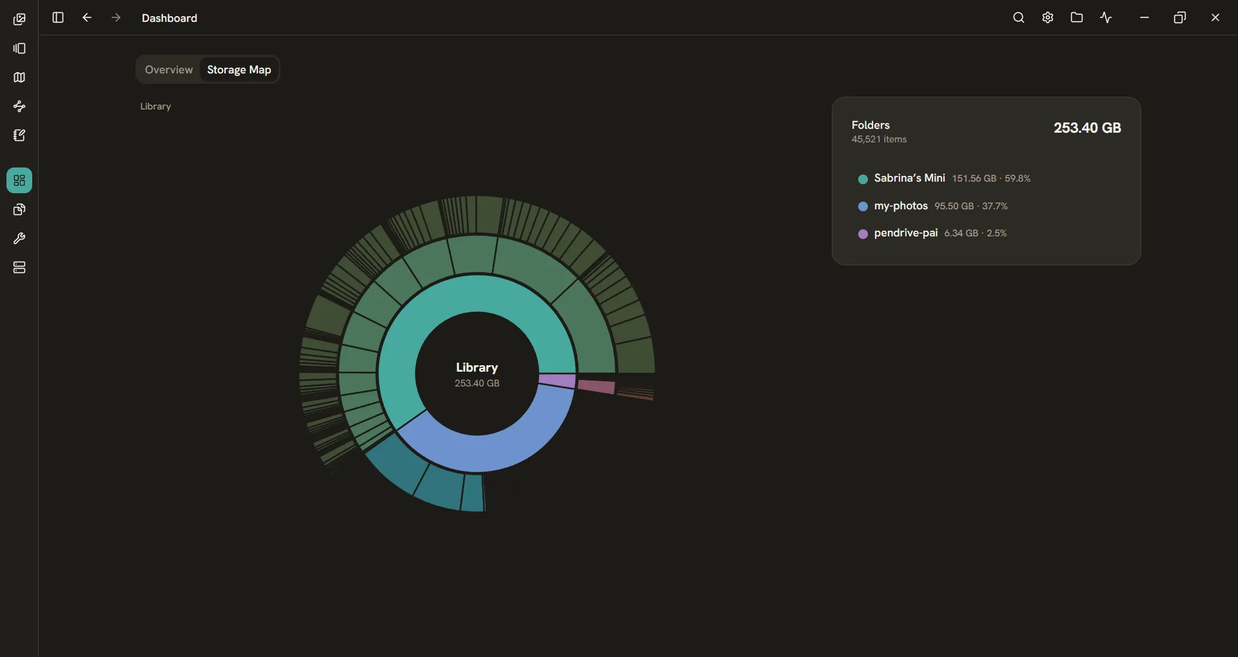This screenshot has height=657, width=1238.
Task: Go forward with the right arrow
Action: (116, 17)
